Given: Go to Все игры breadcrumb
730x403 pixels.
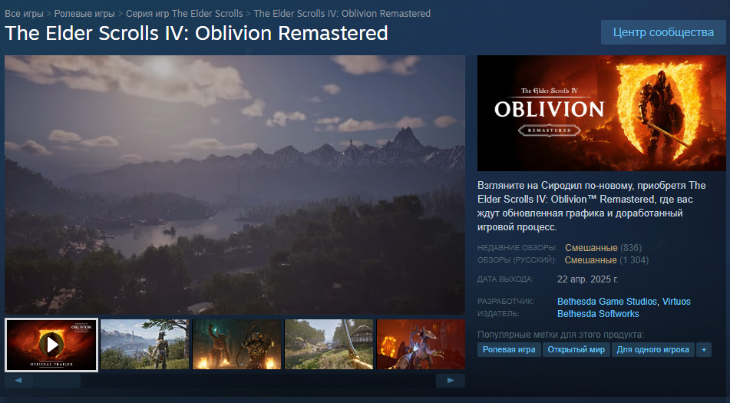Looking at the screenshot, I should (24, 14).
